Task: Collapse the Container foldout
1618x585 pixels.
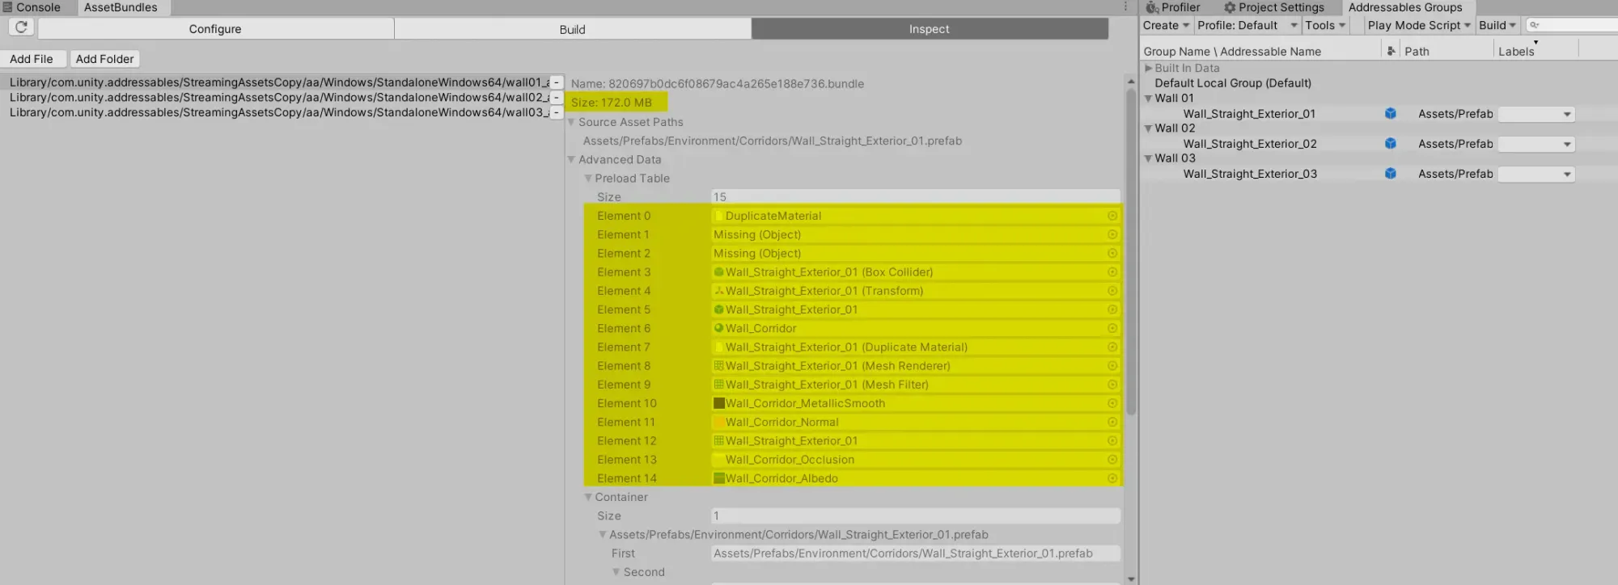Action: (x=588, y=497)
